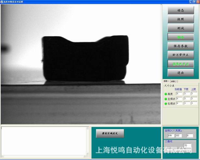Start the 测试 test button
The width and height of the screenshot is (200, 160).
[180, 28]
